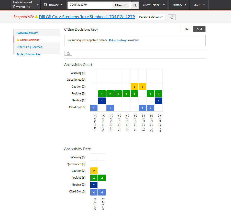Select Citing Decisions in sidebar
The image size is (231, 220).
click(x=30, y=40)
